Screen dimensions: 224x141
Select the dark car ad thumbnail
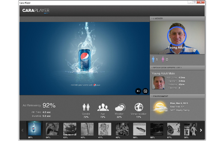[157, 129]
